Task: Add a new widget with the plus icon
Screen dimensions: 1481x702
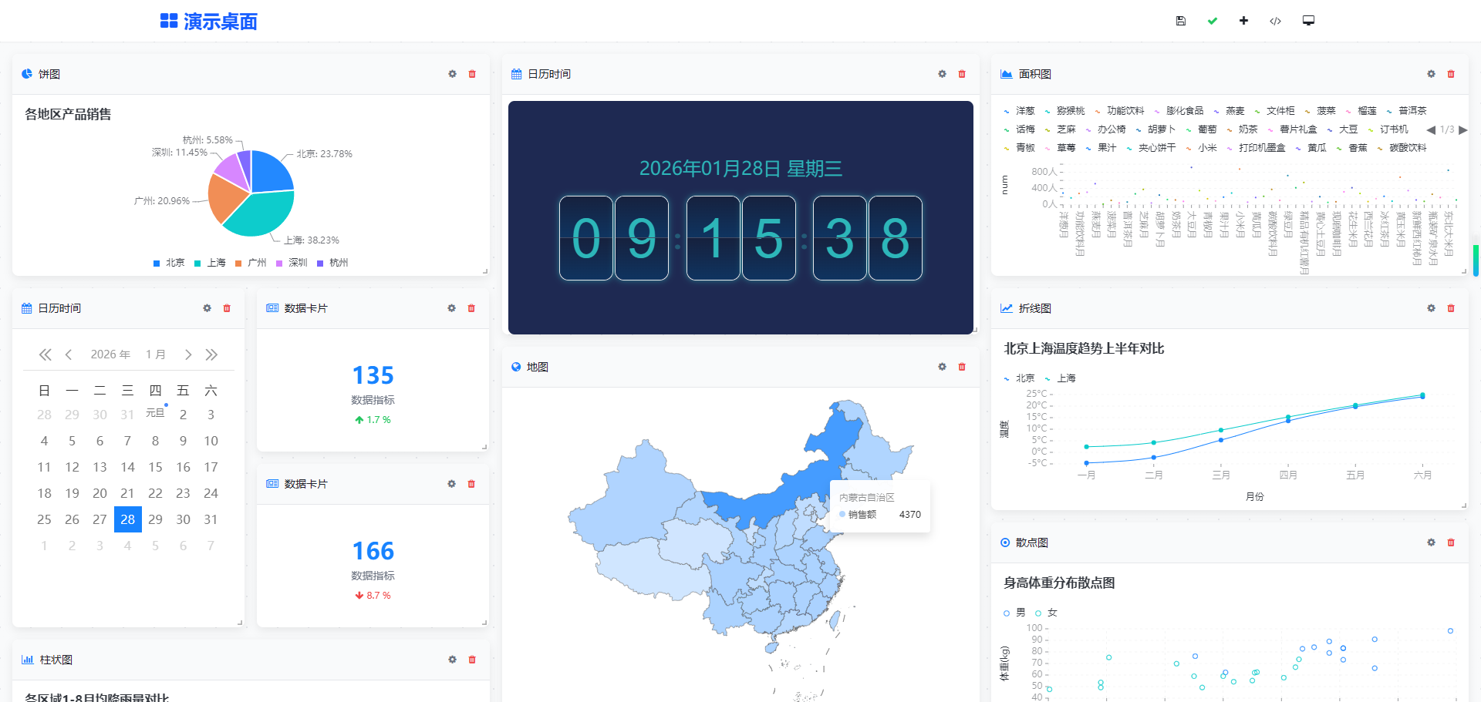Action: pyautogui.click(x=1243, y=21)
